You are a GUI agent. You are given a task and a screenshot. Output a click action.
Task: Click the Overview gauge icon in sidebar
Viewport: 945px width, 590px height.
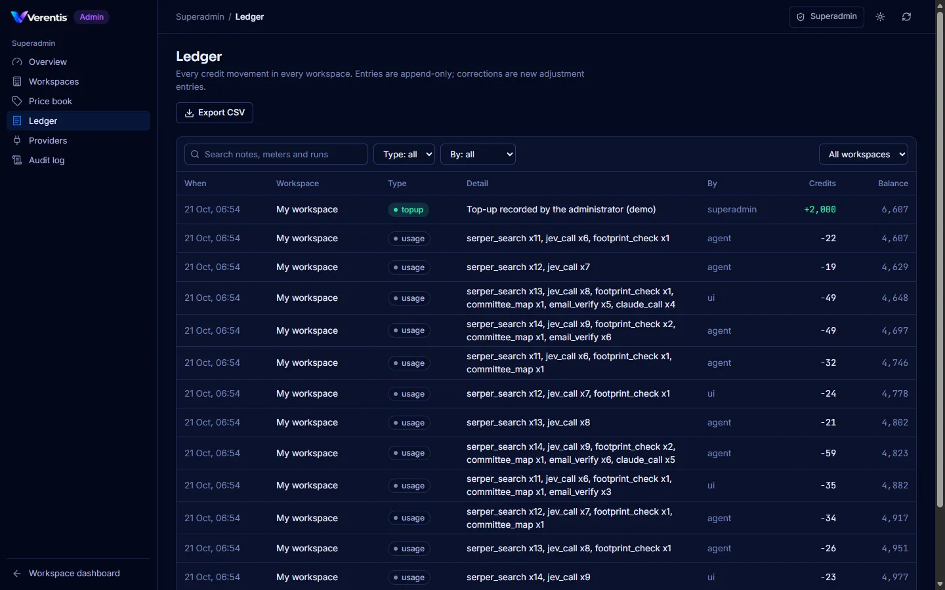tap(17, 62)
